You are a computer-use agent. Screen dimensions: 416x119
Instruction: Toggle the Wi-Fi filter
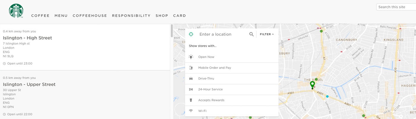tap(232, 111)
